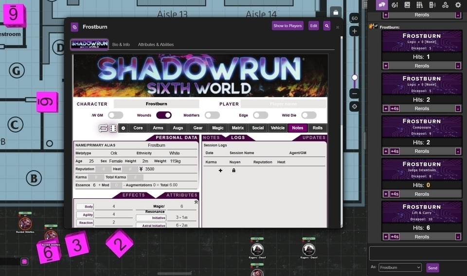Click the fit-to-screen target icon
Screen dimensions: 467x276
(x=355, y=106)
